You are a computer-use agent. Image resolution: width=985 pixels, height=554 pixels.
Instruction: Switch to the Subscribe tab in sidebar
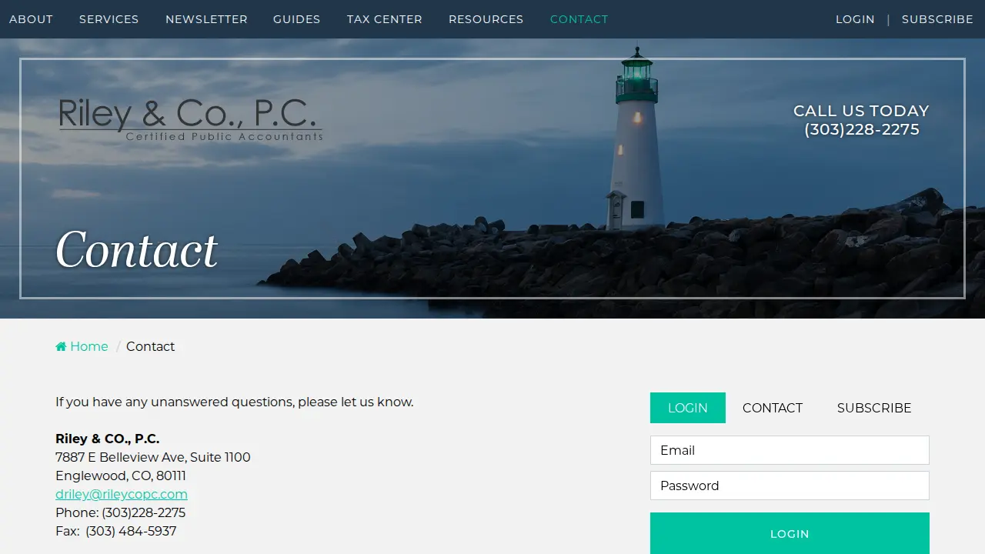[x=874, y=408]
